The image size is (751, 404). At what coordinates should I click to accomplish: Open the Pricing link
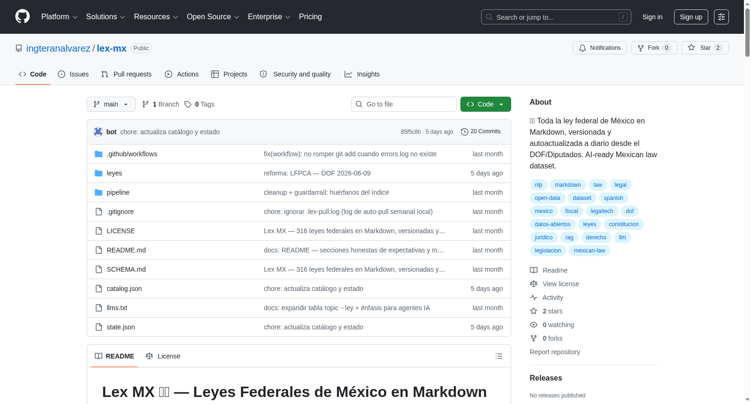pyautogui.click(x=310, y=17)
